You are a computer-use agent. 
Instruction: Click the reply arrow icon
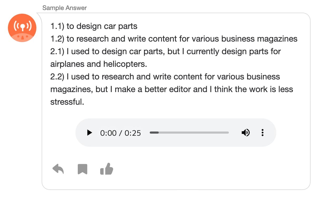point(58,169)
